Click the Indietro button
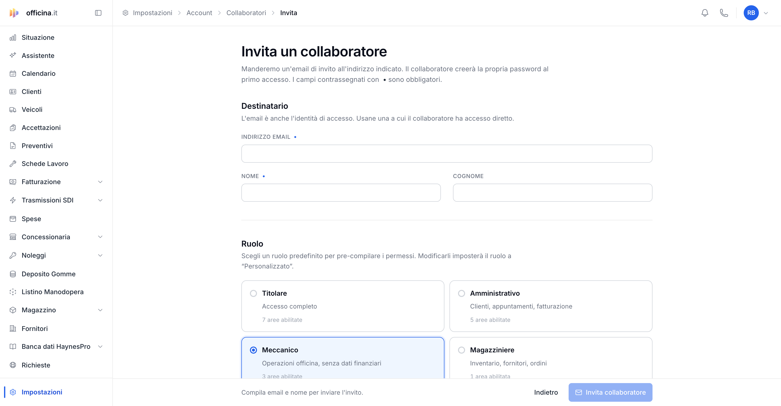The width and height of the screenshot is (781, 406). 546,392
